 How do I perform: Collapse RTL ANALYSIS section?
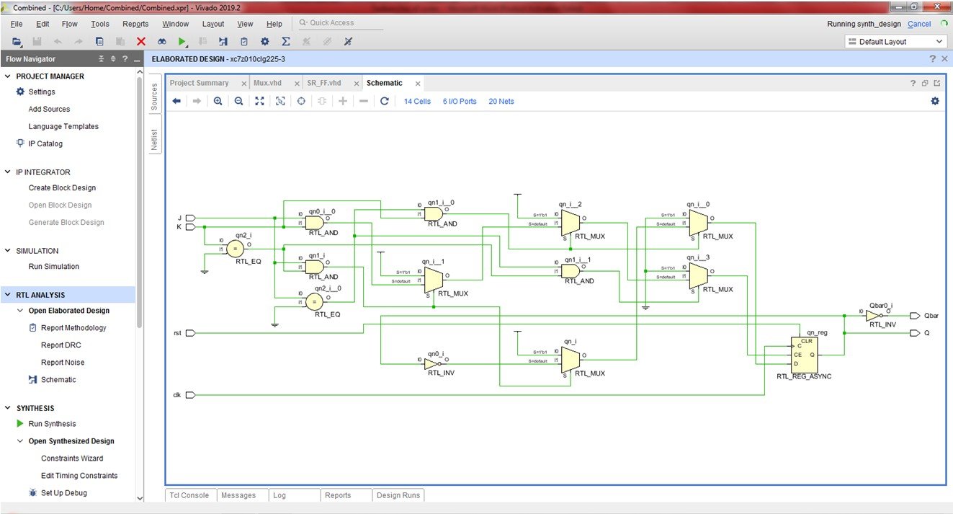pos(8,295)
